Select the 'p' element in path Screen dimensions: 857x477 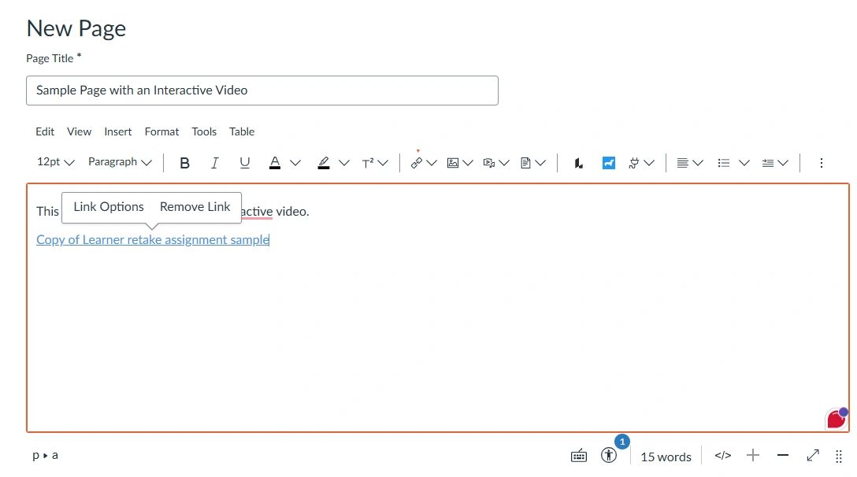tap(36, 456)
